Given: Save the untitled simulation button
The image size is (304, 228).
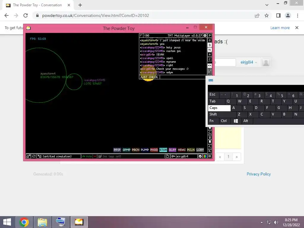Looking at the screenshot, I should point(59,156).
